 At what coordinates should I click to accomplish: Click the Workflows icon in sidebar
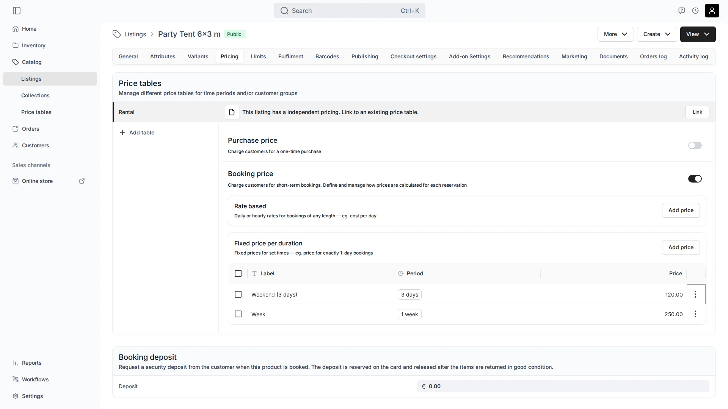16,379
